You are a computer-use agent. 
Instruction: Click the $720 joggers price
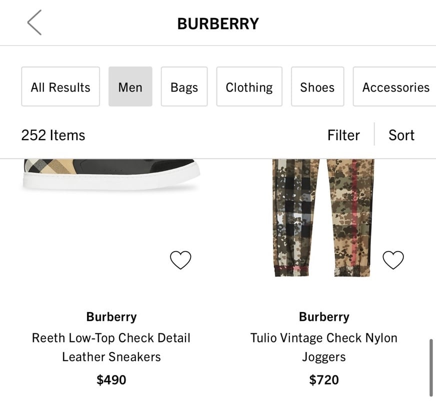point(324,380)
